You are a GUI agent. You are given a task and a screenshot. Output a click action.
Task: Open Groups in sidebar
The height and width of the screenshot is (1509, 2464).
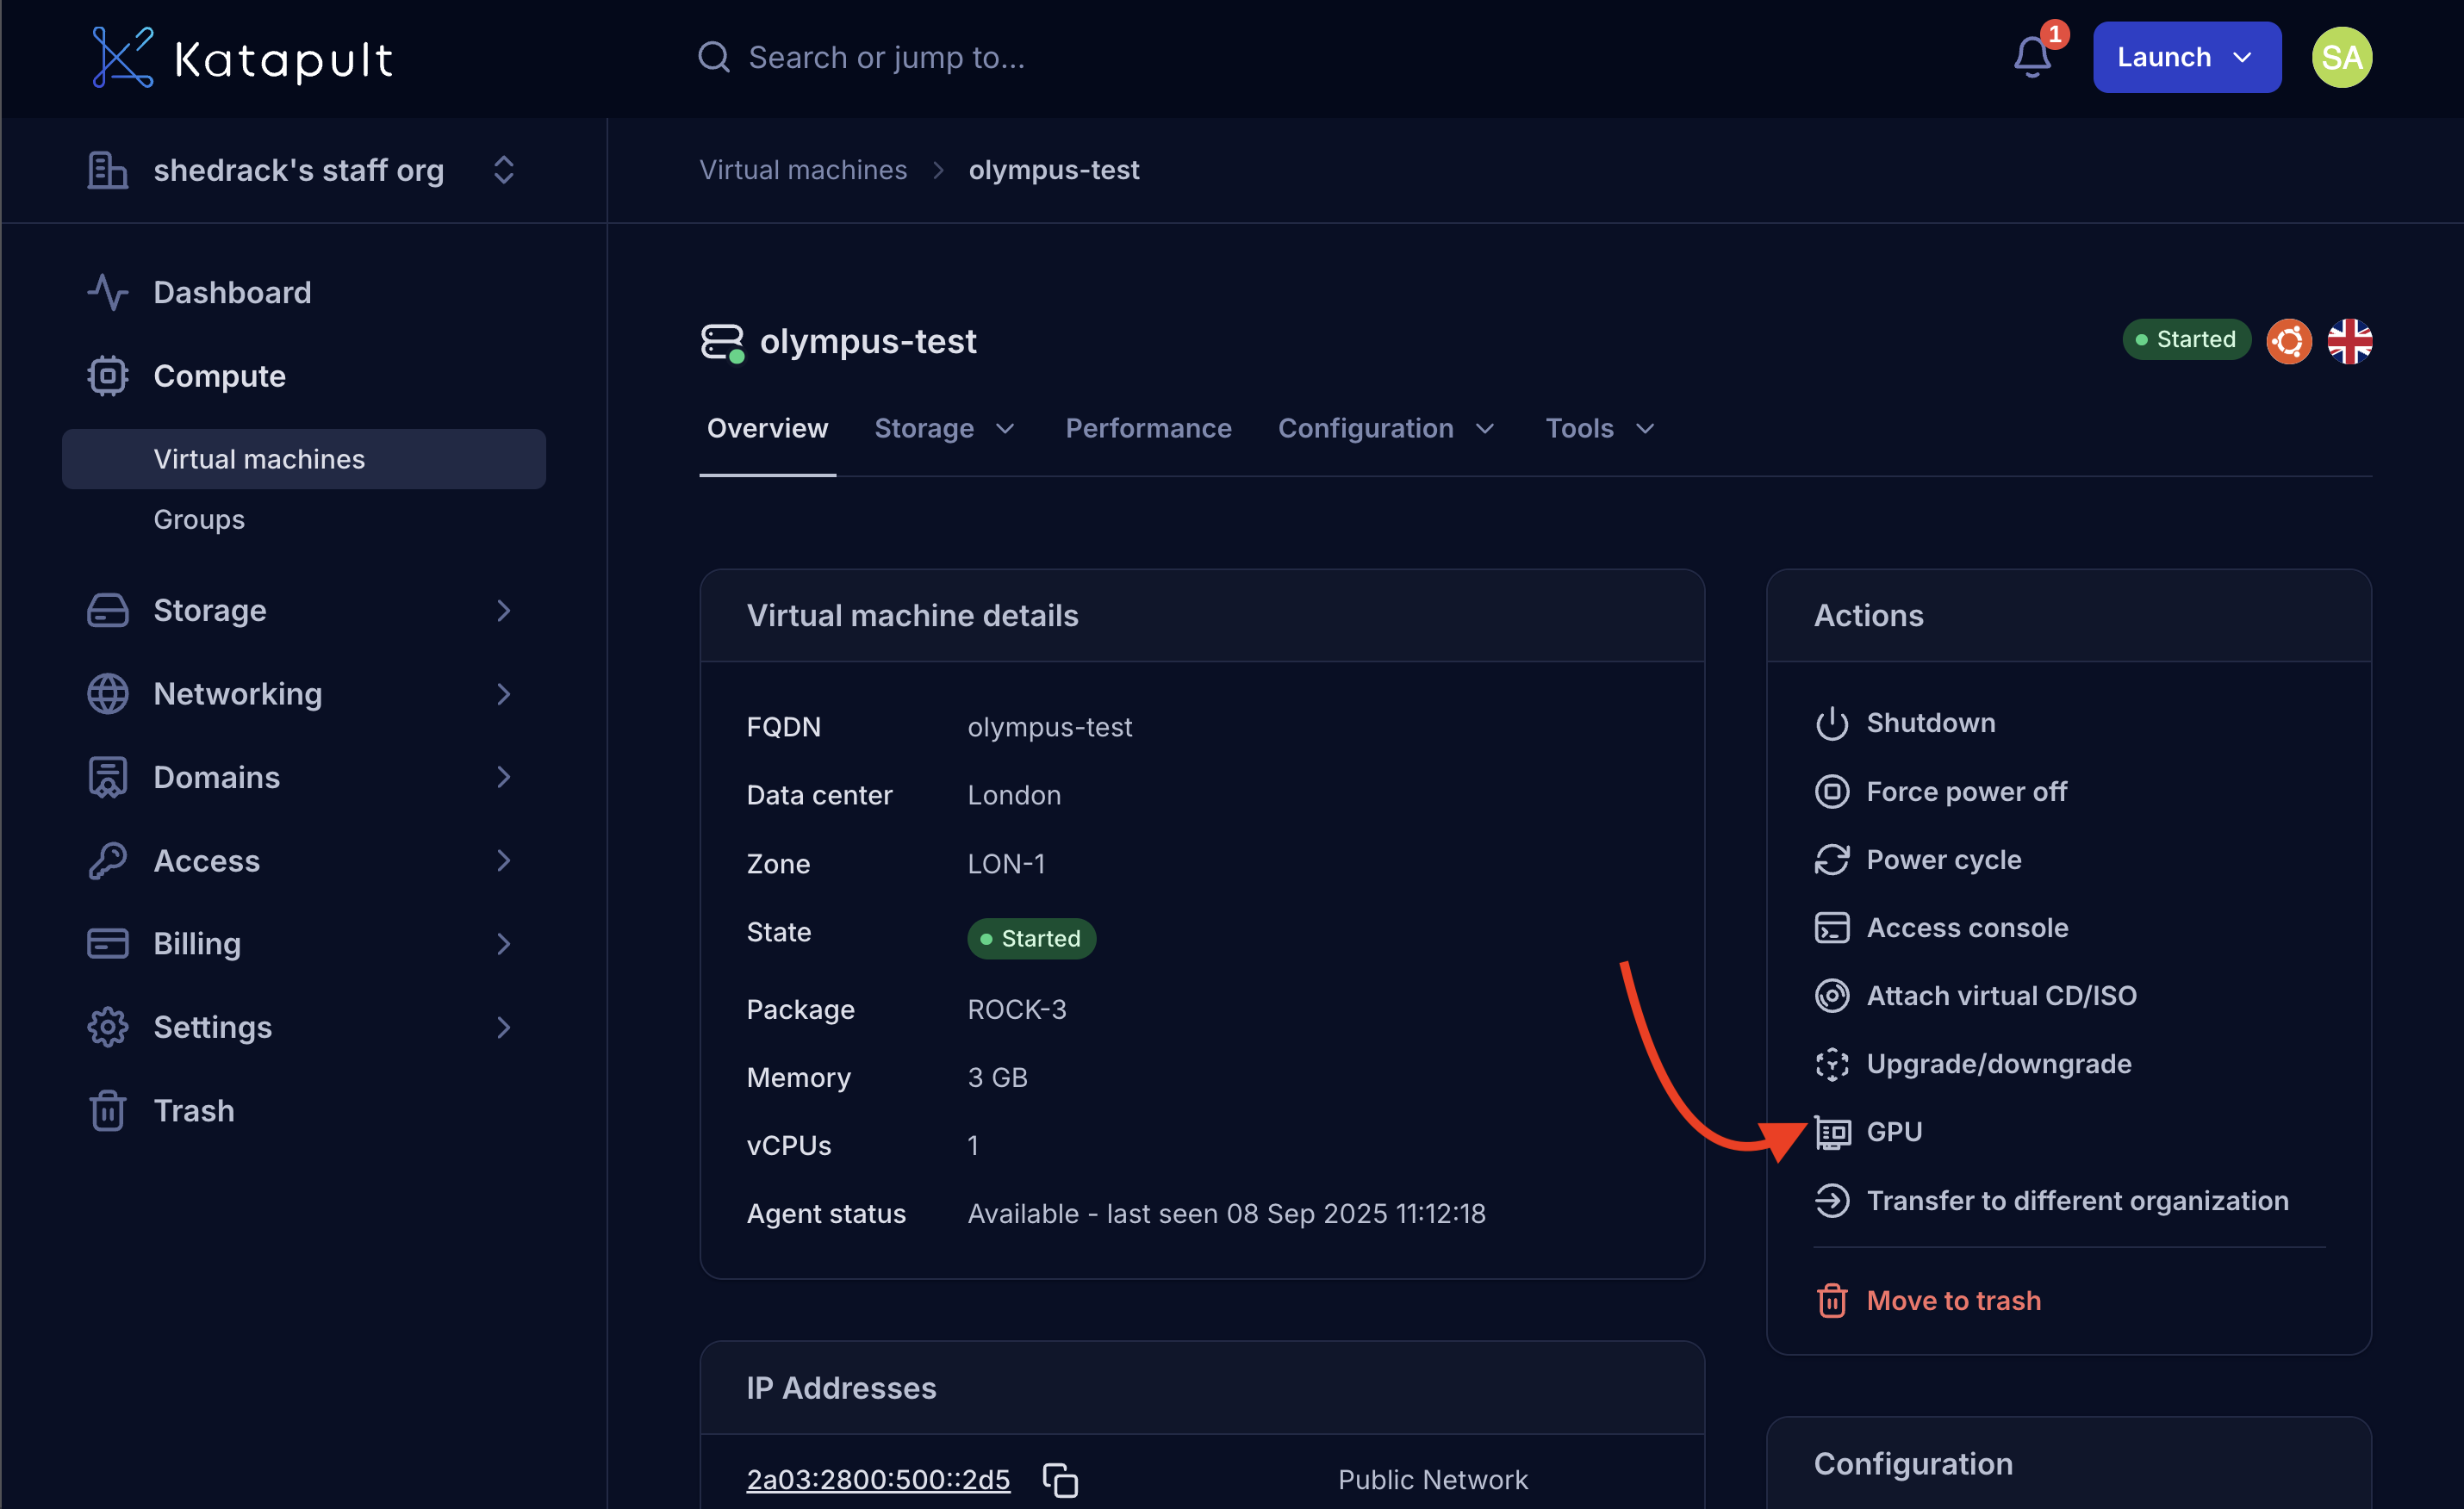(x=199, y=519)
